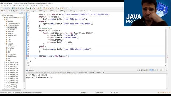The image size is (171, 96).
Task: Collapse the MidExam package node
Action: [5, 44]
